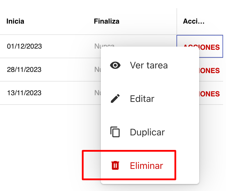Select the "Ver tarea" menu text
Viewport: 226px width, 191px height.
[149, 65]
